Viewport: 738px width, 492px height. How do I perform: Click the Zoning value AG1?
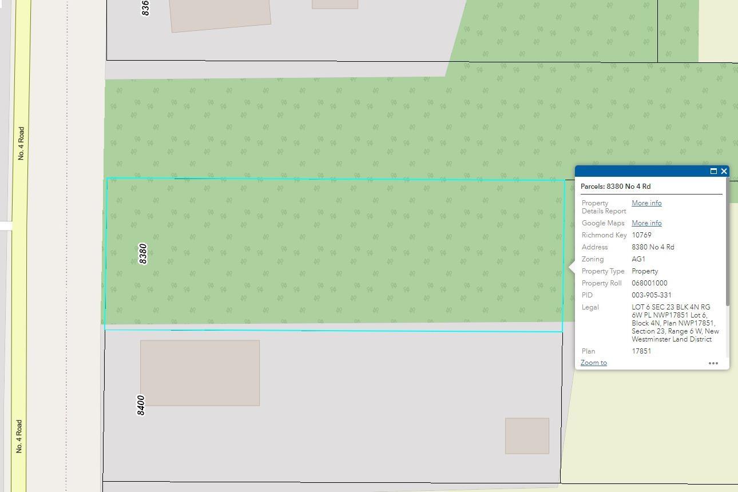click(638, 259)
